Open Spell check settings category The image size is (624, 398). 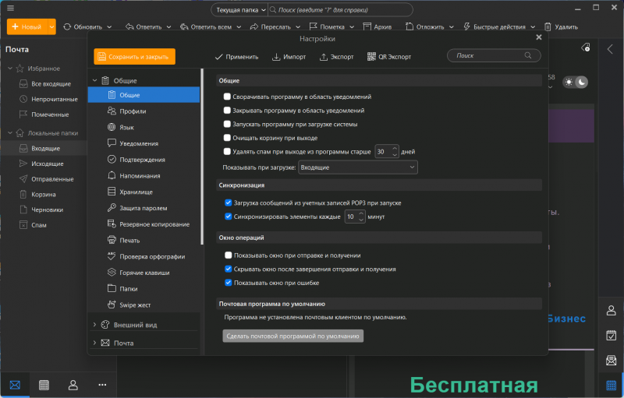144,256
